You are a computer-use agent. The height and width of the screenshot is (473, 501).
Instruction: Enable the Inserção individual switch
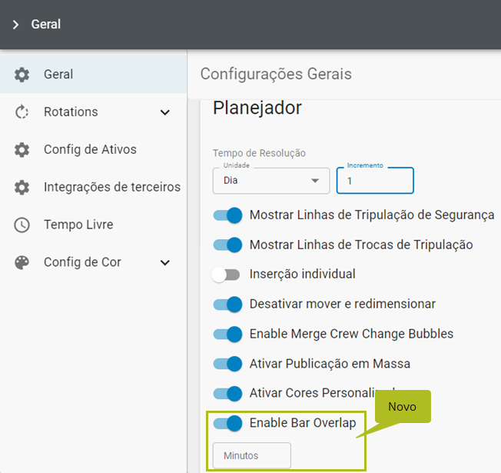pos(226,275)
